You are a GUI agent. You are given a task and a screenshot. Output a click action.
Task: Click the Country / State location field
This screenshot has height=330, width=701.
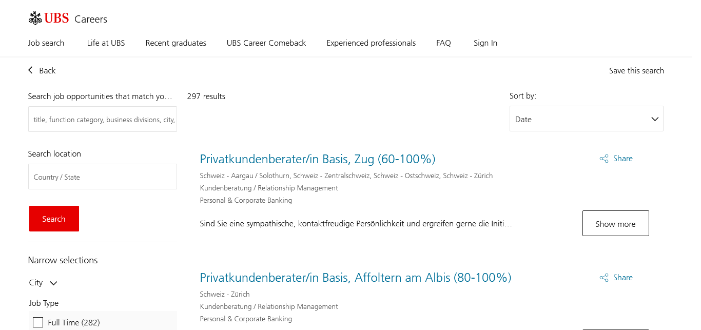pyautogui.click(x=103, y=177)
